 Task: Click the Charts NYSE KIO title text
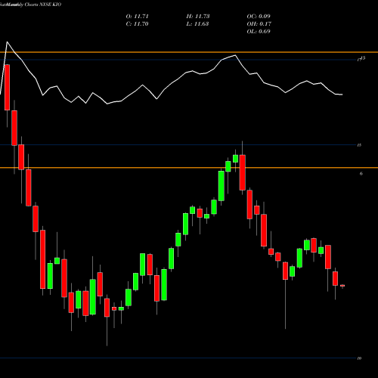click(x=43, y=5)
